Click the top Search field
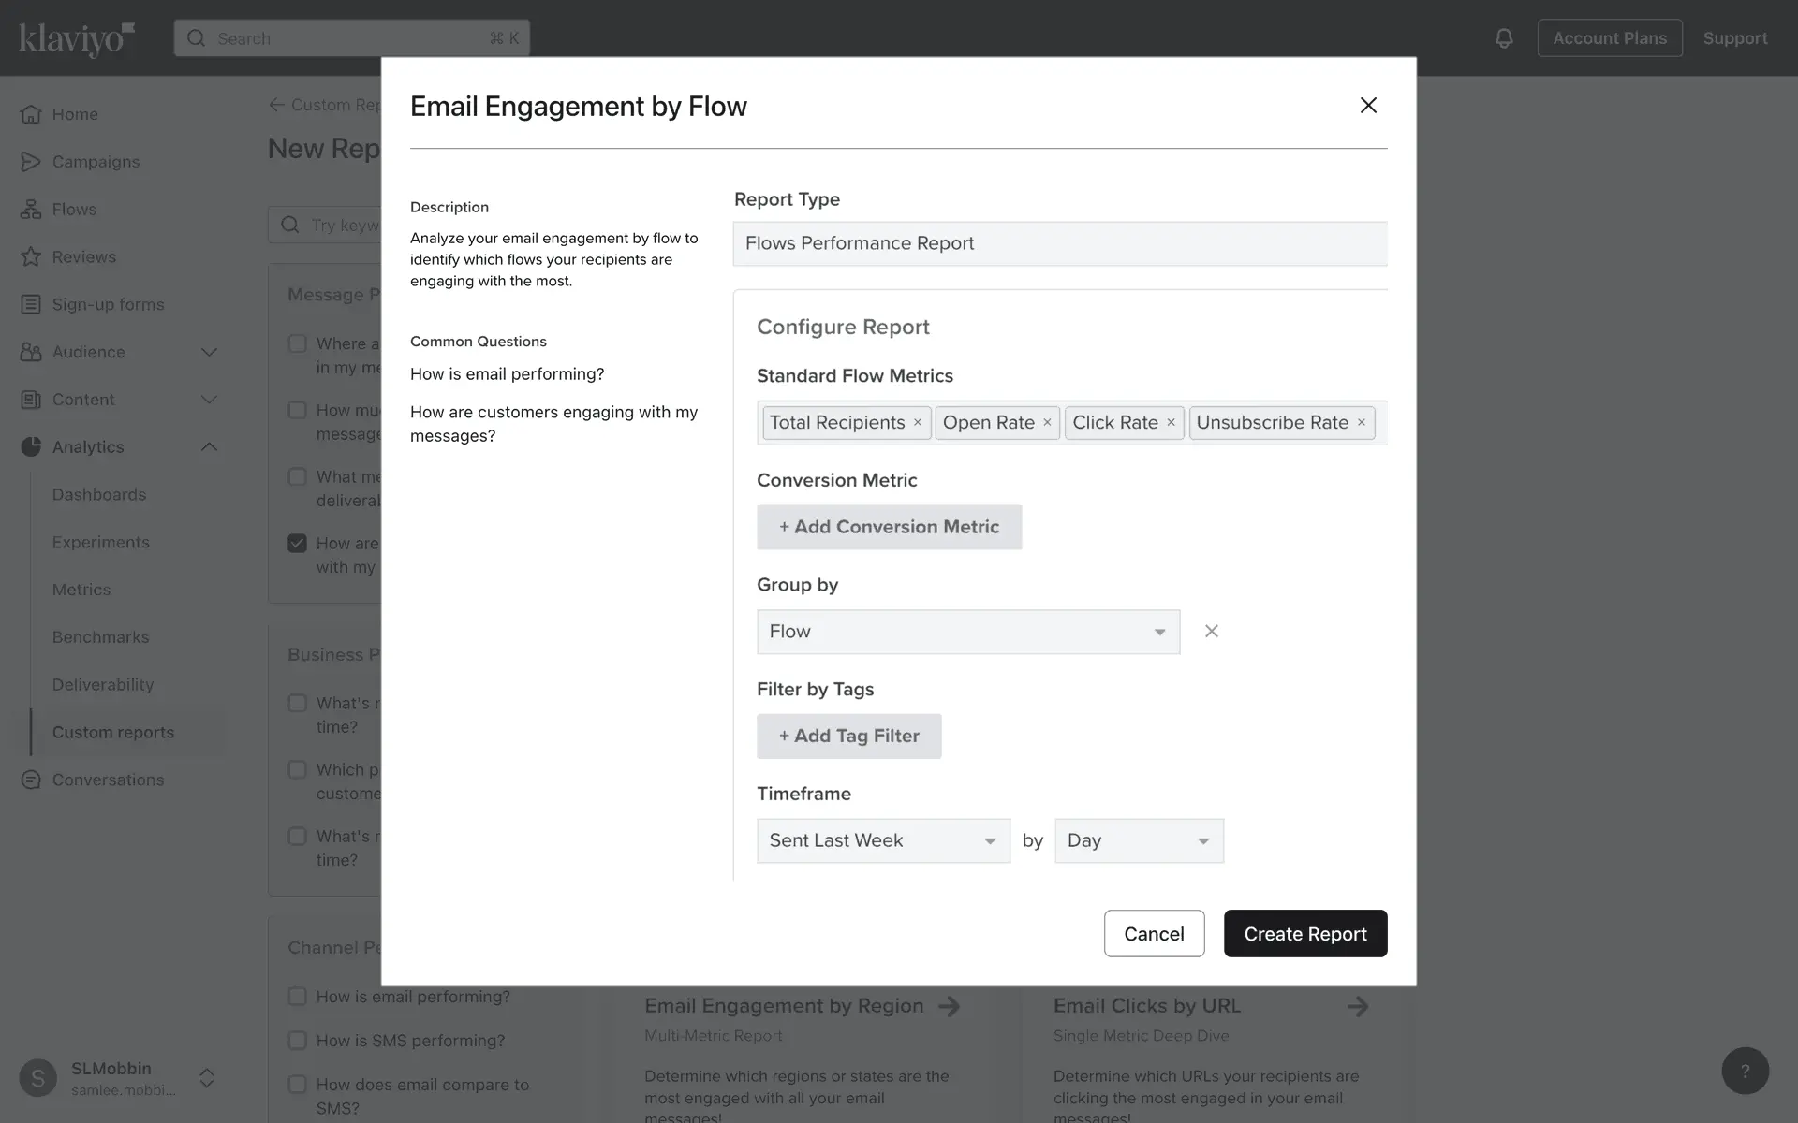1798x1123 pixels. coord(351,38)
